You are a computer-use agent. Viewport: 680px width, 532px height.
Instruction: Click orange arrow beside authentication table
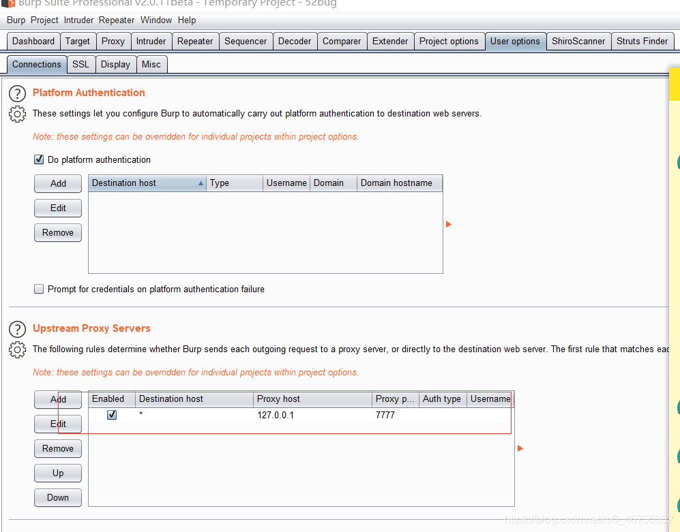click(449, 224)
